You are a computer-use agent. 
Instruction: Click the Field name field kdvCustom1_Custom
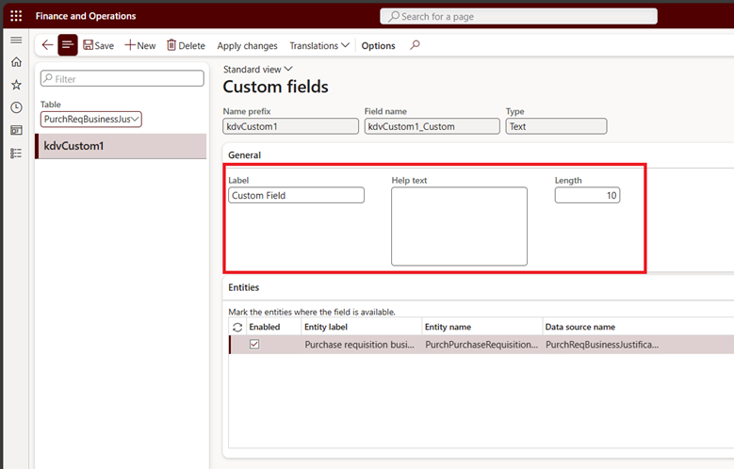432,126
